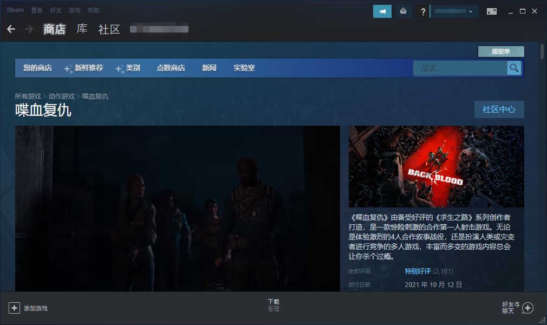Open the announcements megaphone icon
Viewport: 547px width, 325px height.
point(382,11)
